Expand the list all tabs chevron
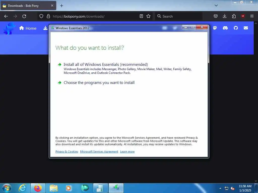Image resolution: width=258 pixels, height=193 pixels. [216, 6]
